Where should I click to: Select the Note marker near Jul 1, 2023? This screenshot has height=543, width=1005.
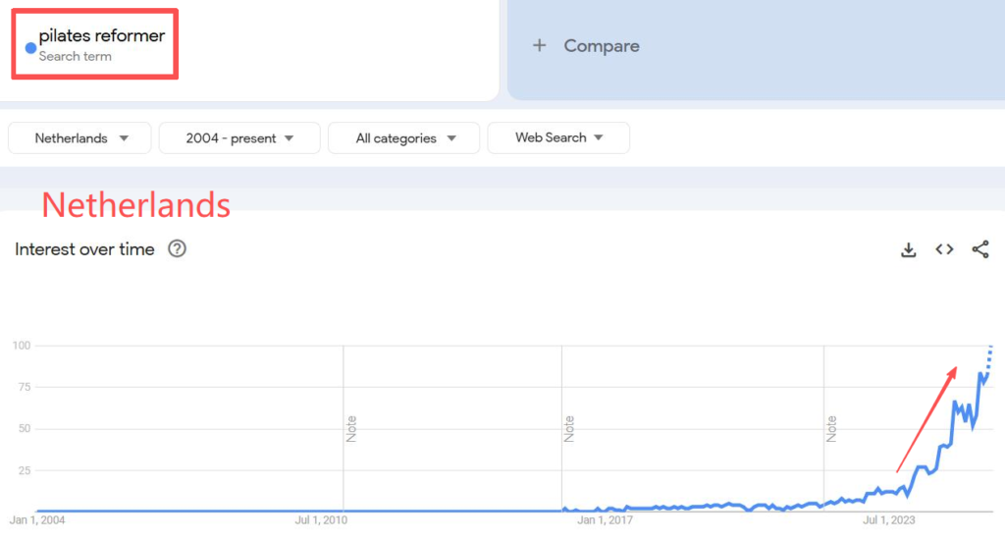click(831, 428)
